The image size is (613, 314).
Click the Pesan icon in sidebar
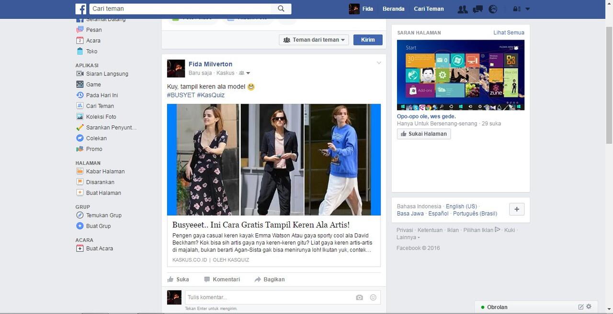point(80,30)
